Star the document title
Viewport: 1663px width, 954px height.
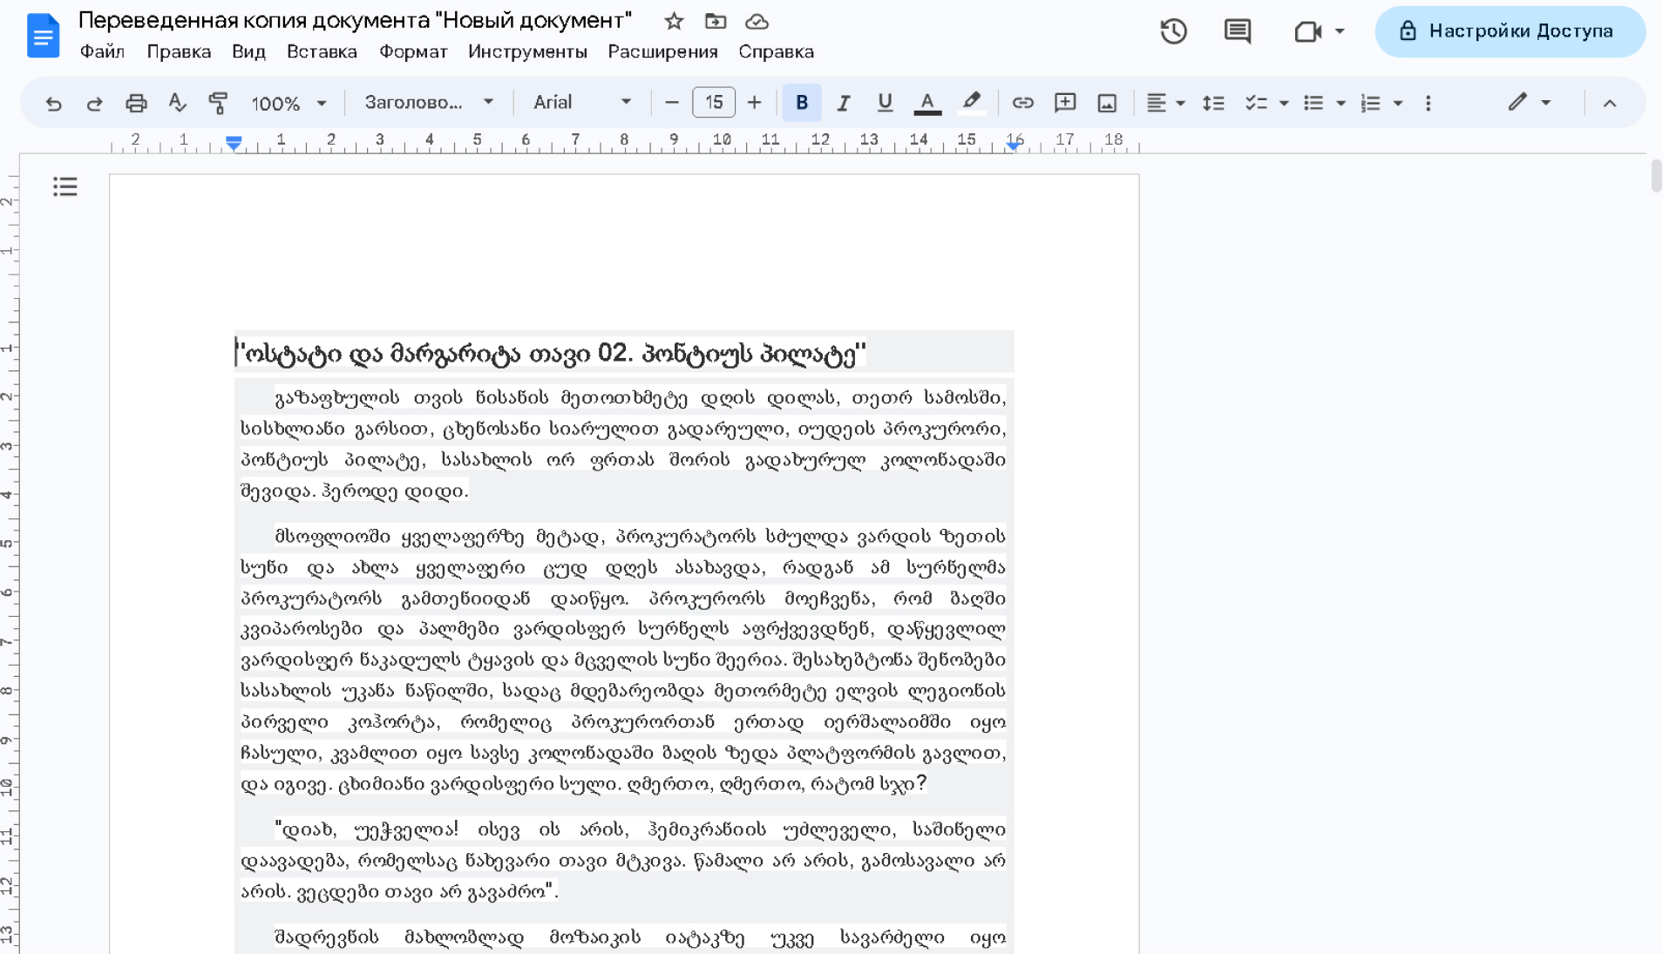(674, 21)
